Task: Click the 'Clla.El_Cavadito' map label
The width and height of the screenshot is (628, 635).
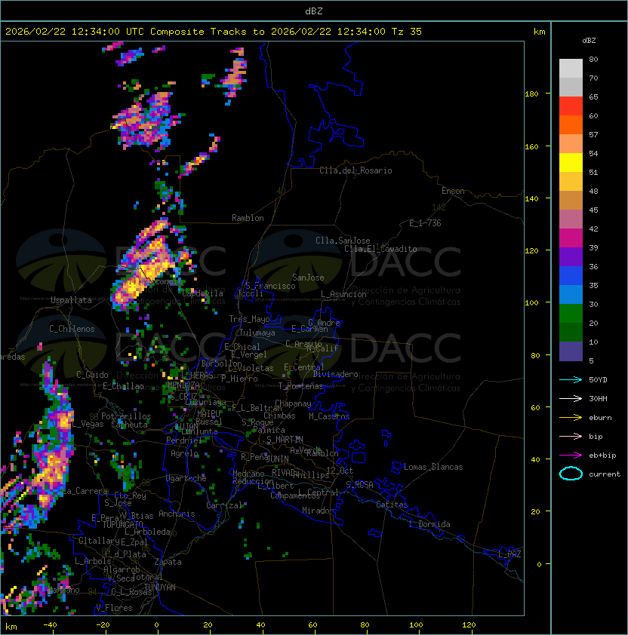Action: (x=380, y=249)
